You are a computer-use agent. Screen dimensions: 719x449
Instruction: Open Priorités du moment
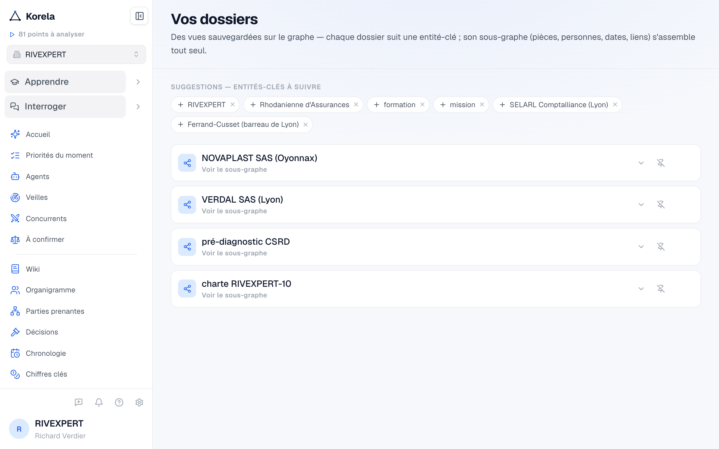pyautogui.click(x=59, y=155)
